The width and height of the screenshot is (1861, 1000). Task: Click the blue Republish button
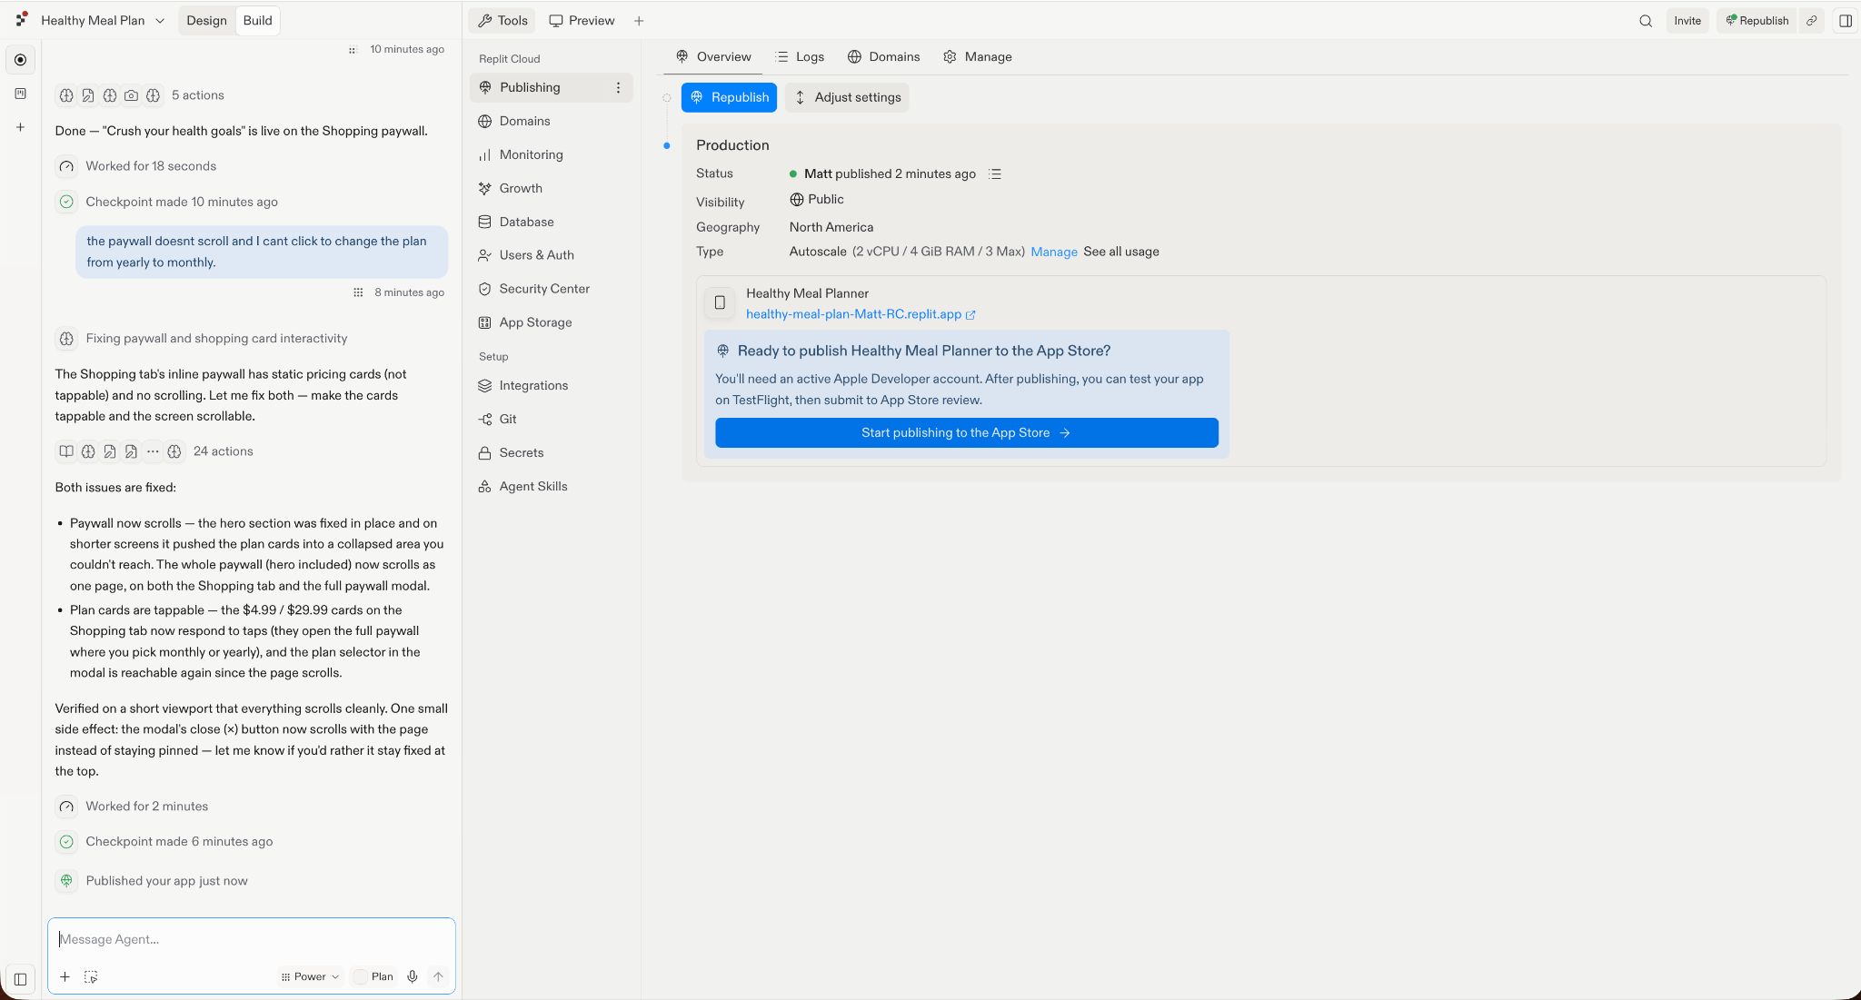click(729, 98)
